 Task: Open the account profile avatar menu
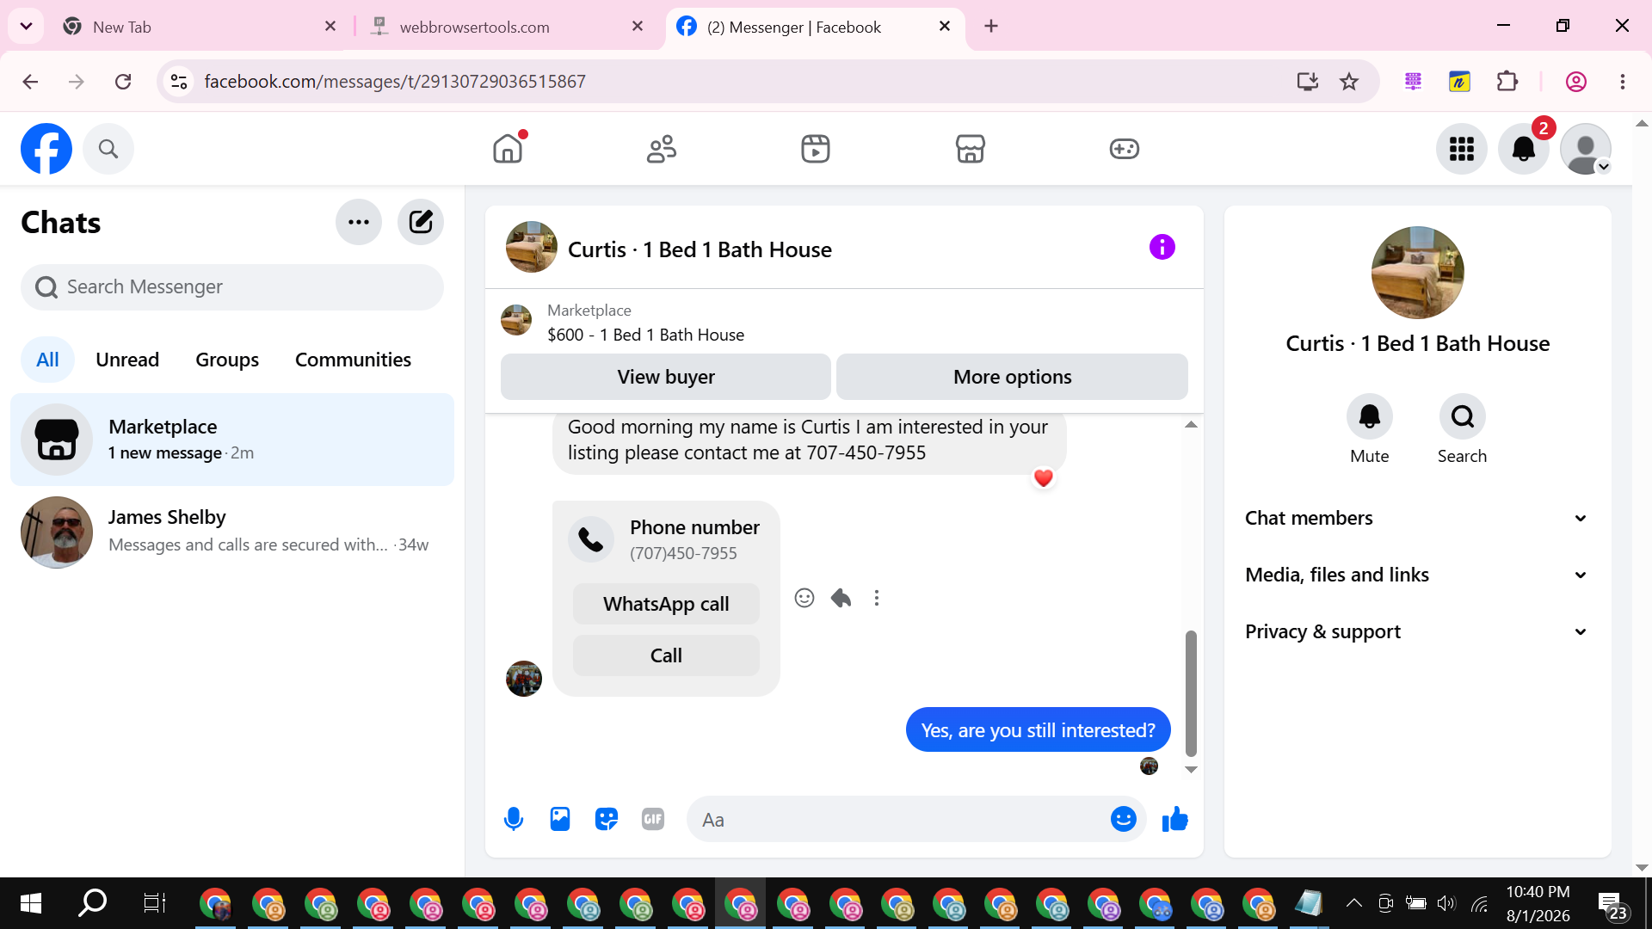coord(1586,149)
